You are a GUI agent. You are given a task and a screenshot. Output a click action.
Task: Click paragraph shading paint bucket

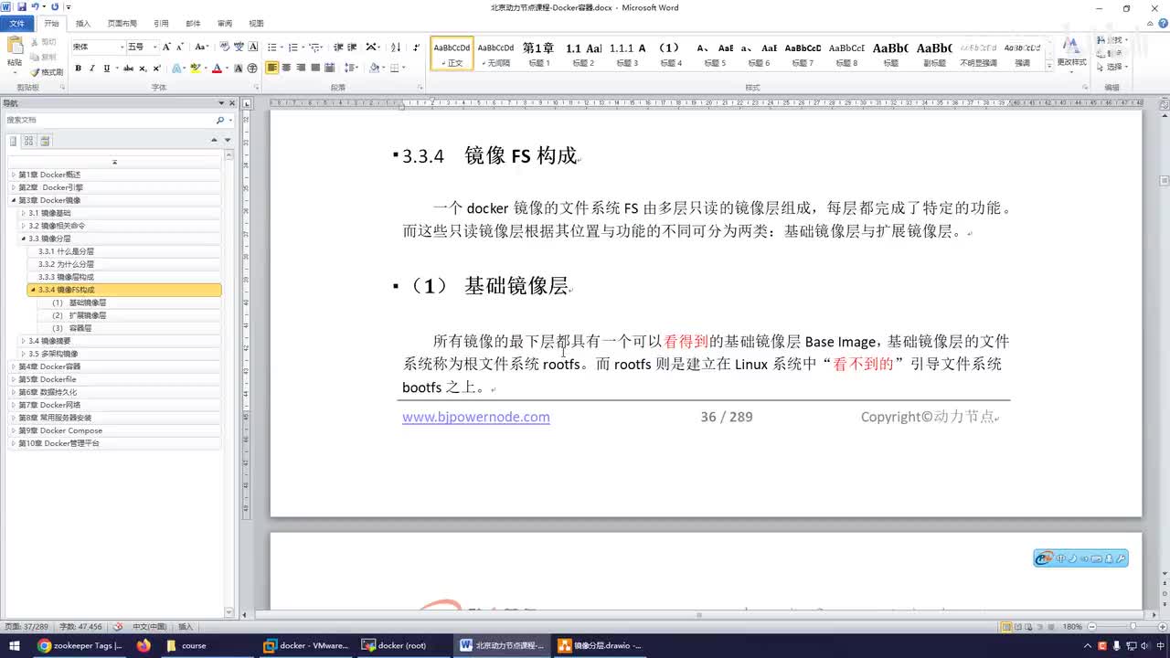pos(374,68)
